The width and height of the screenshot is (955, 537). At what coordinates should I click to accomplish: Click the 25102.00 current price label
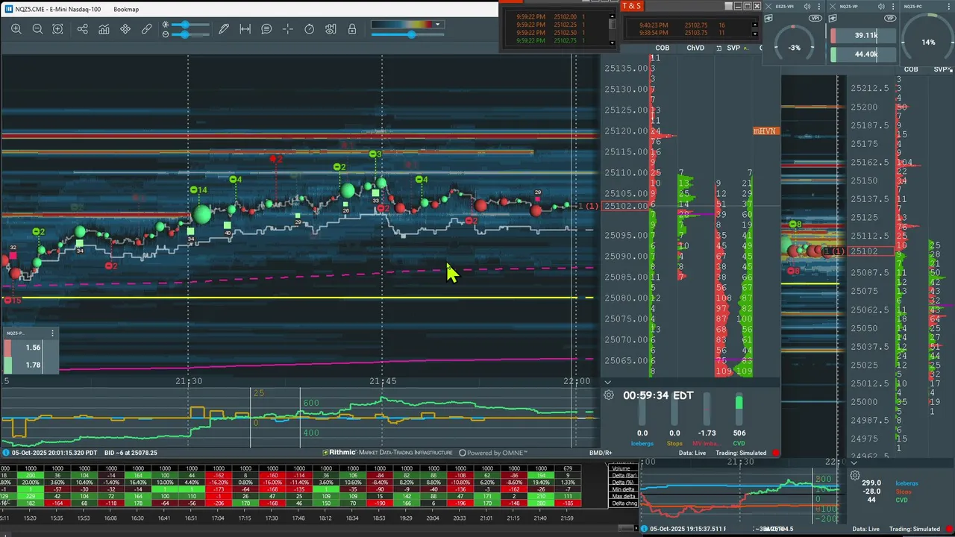[625, 206]
